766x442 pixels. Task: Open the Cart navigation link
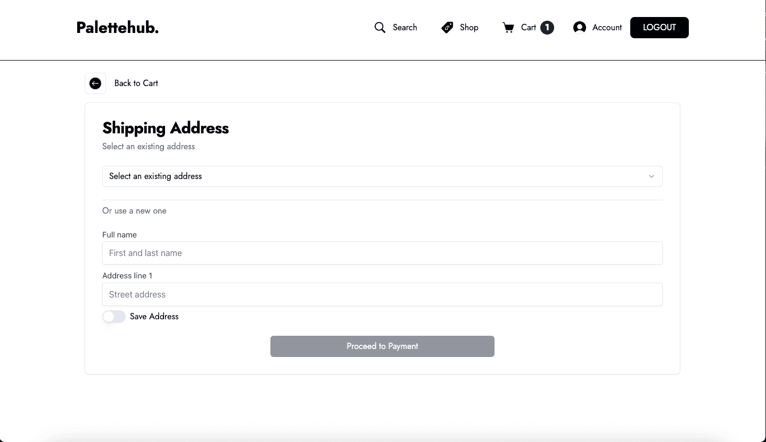pos(528,28)
